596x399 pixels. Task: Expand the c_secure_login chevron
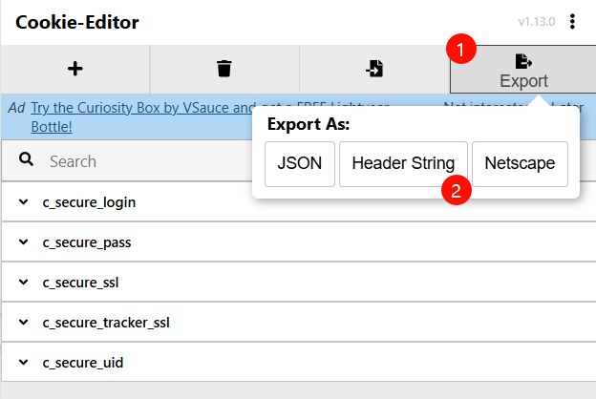[x=24, y=202]
